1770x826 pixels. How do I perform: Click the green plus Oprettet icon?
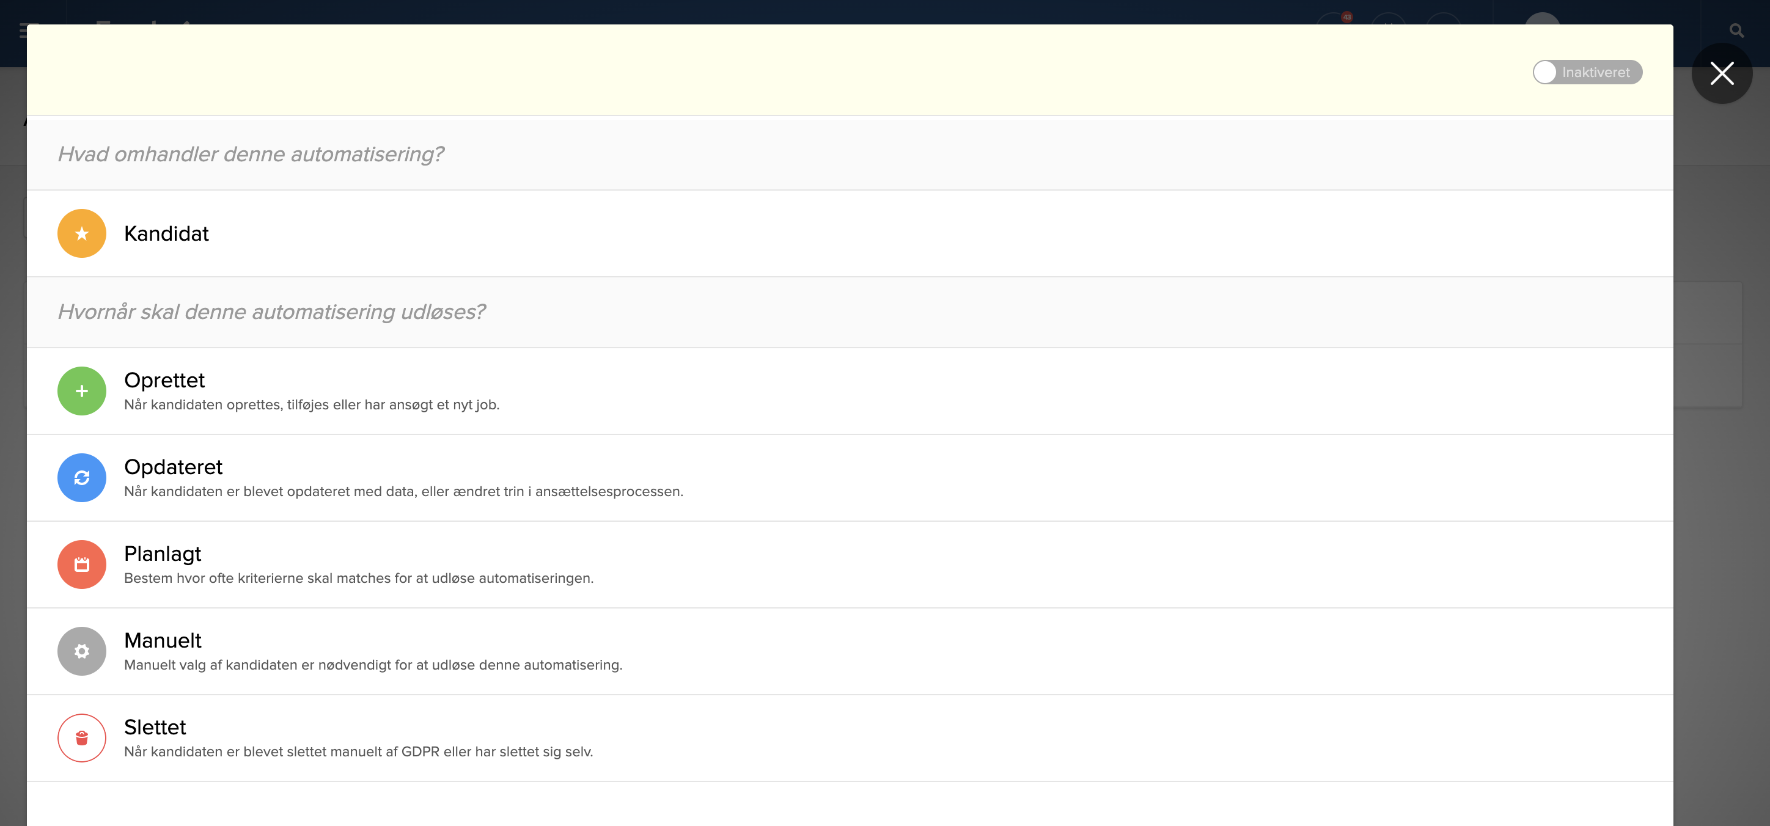pyautogui.click(x=82, y=390)
